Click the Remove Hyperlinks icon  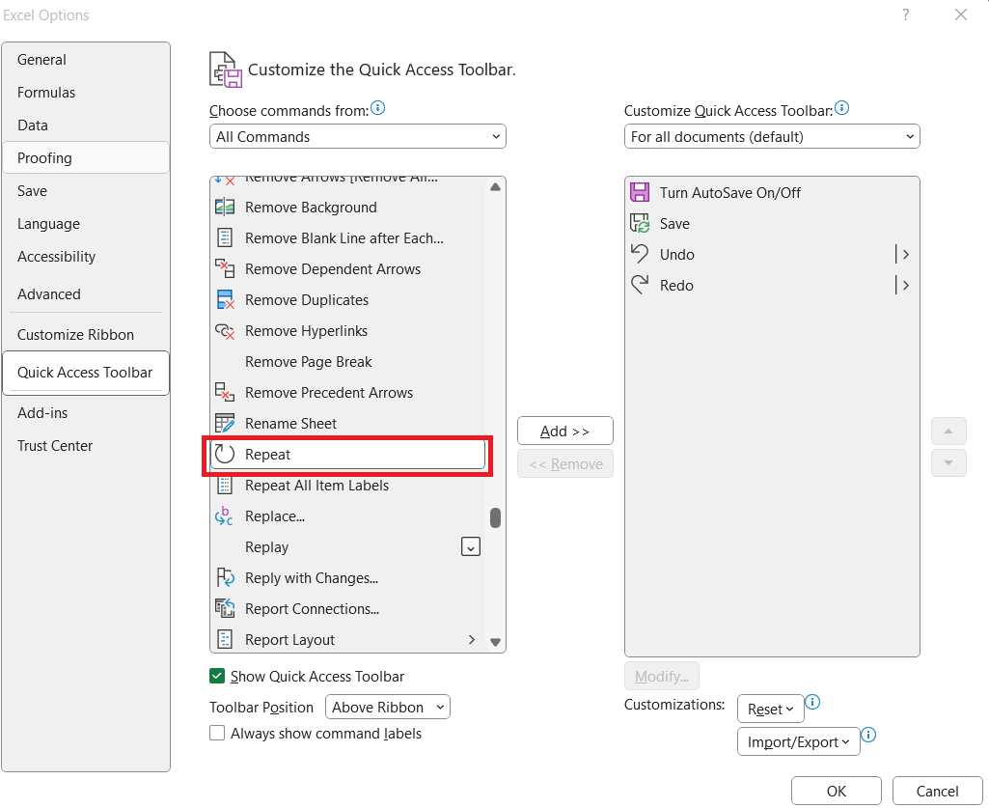pos(225,331)
